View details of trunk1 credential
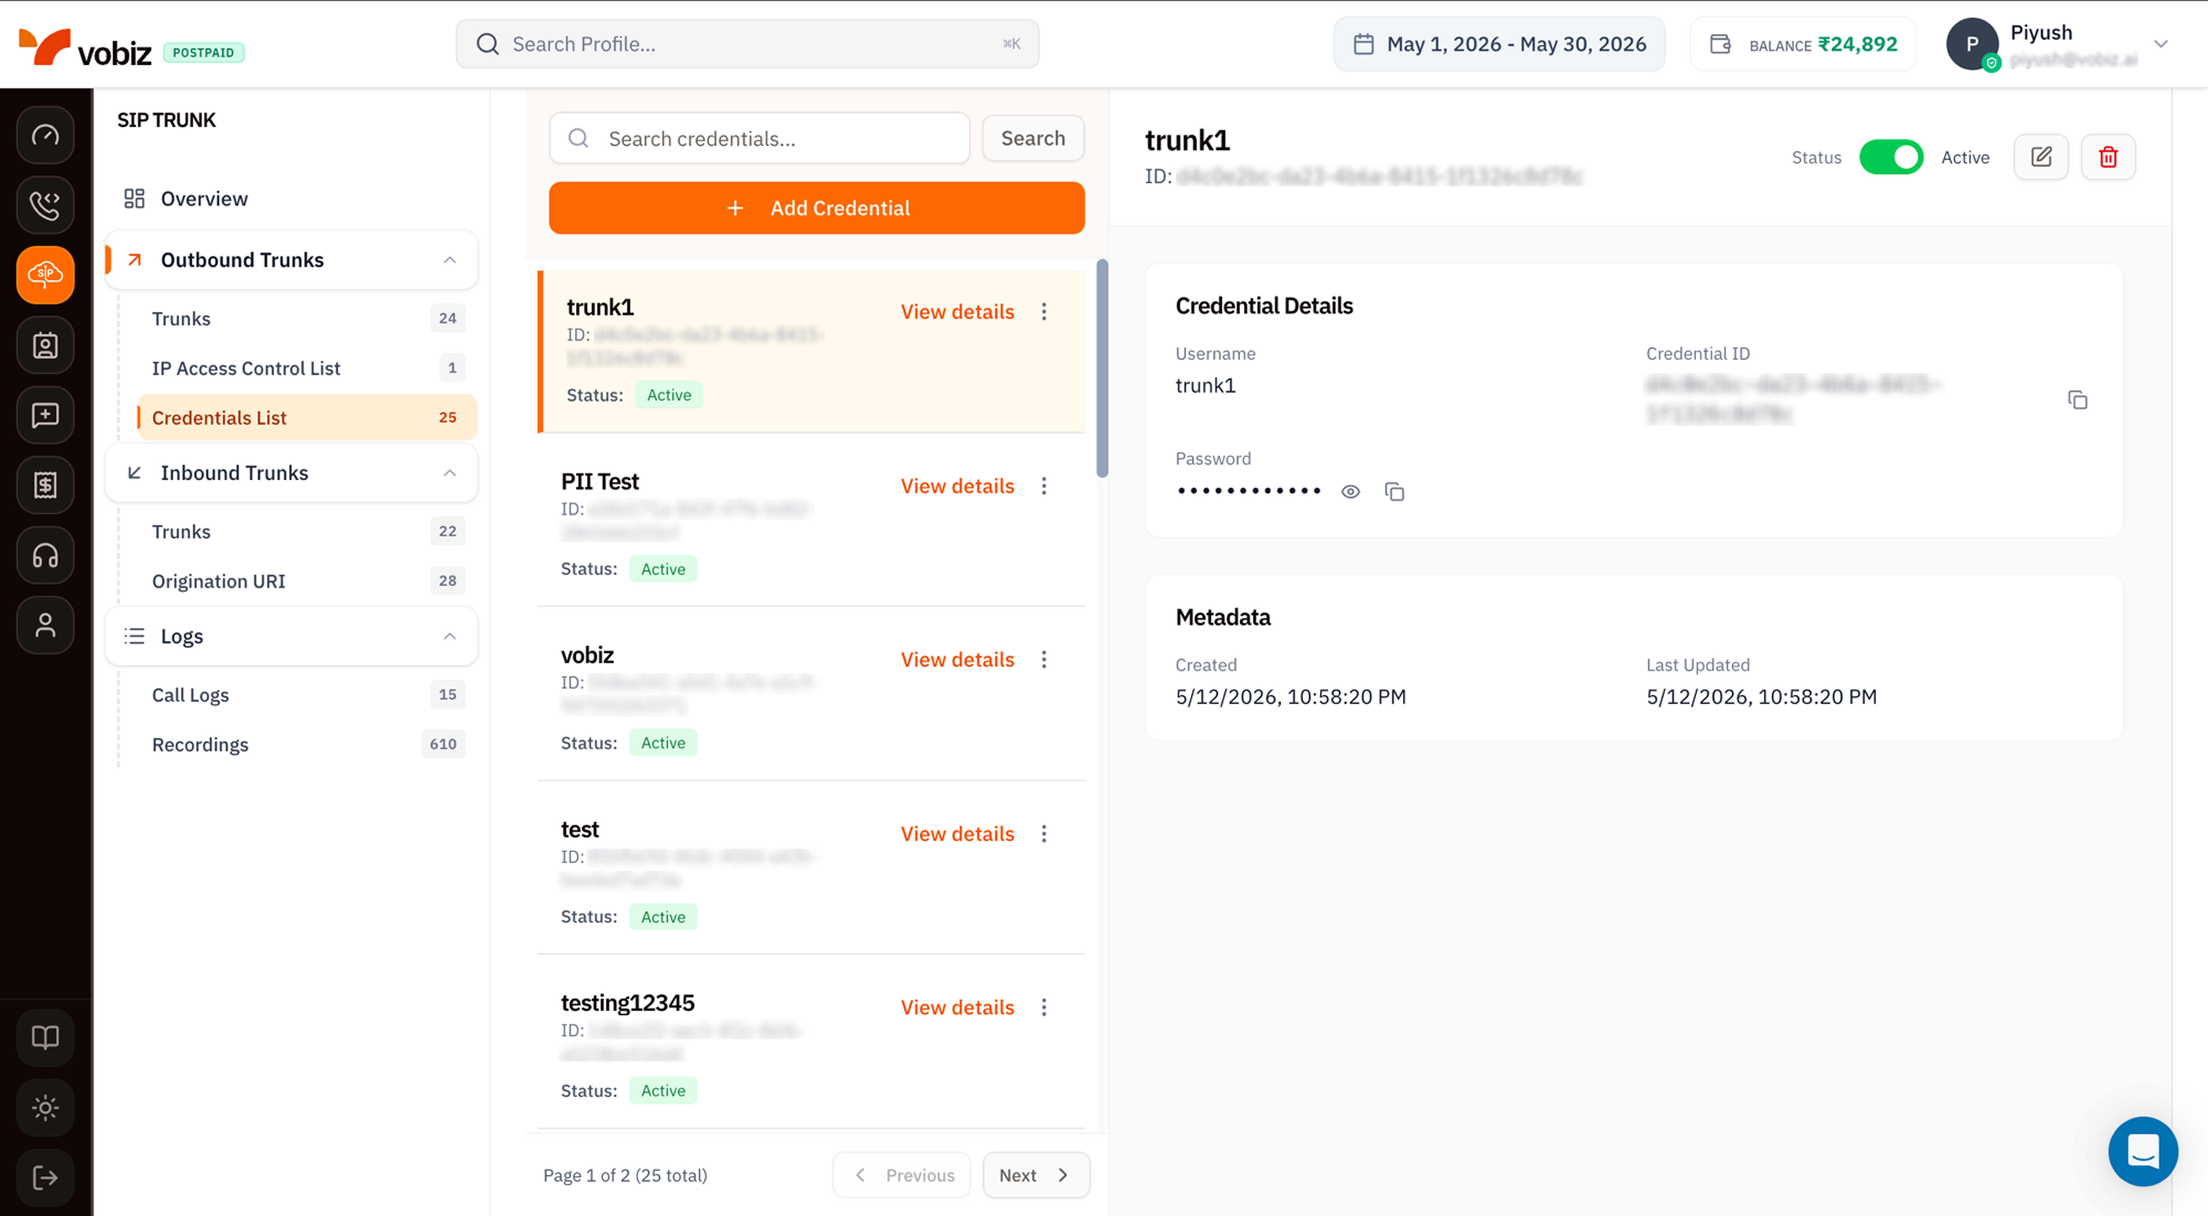Screen dimensions: 2208x1216 point(957,312)
